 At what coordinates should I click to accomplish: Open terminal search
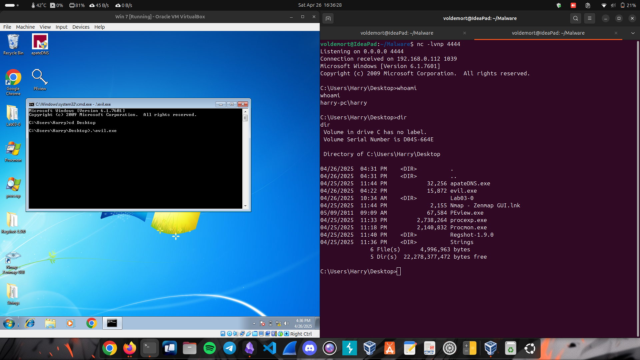[575, 18]
